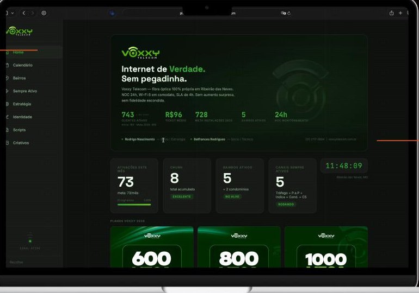This screenshot has width=419, height=293.
Task: Click the Planos Voxxy 2026 section heading
Action: [127, 221]
